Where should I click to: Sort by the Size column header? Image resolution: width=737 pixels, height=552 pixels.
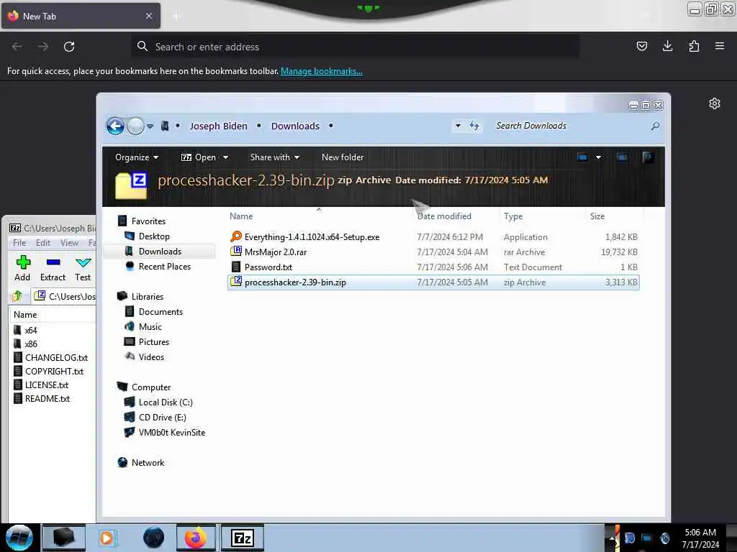[597, 216]
